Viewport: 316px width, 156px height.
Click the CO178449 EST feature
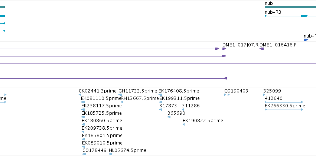point(84,154)
